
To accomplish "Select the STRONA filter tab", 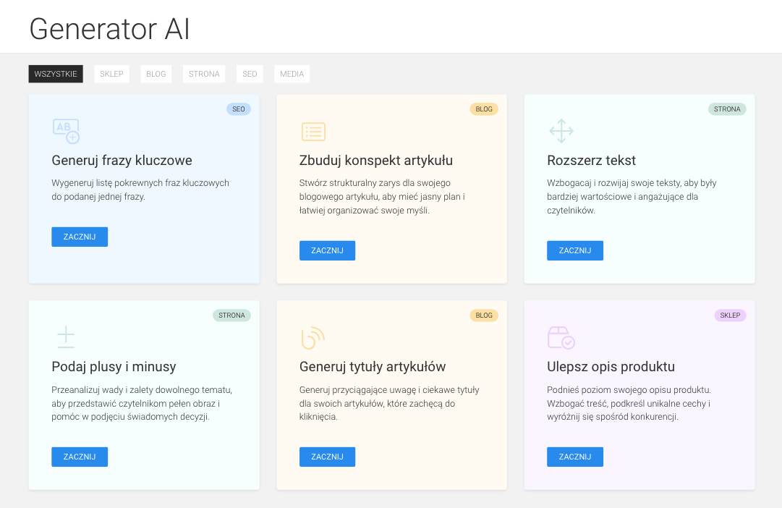I will 203,73.
